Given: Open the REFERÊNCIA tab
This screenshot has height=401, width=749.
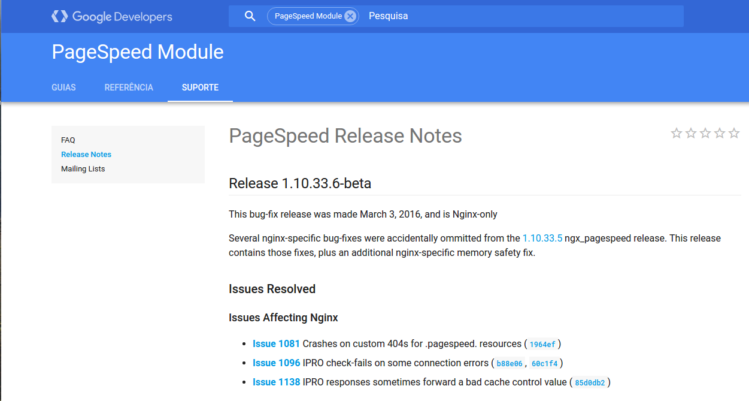Looking at the screenshot, I should pos(129,88).
